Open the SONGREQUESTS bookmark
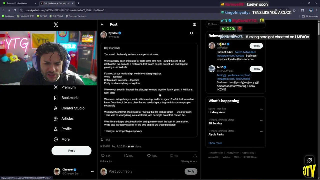This screenshot has height=180, width=320. (x=25, y=16)
